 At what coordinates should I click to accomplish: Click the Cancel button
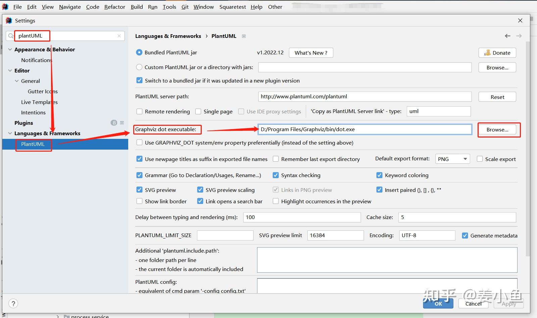[x=474, y=304]
